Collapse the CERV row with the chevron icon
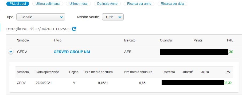Image resolution: width=242 pixels, height=97 pixels. (x=11, y=52)
